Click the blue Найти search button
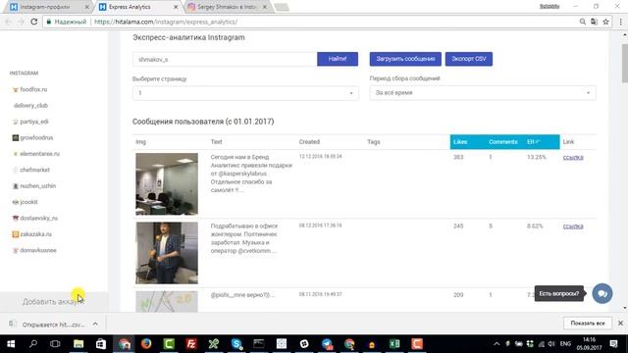 pos(338,59)
